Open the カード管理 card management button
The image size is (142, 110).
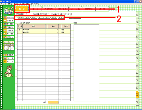9,34
